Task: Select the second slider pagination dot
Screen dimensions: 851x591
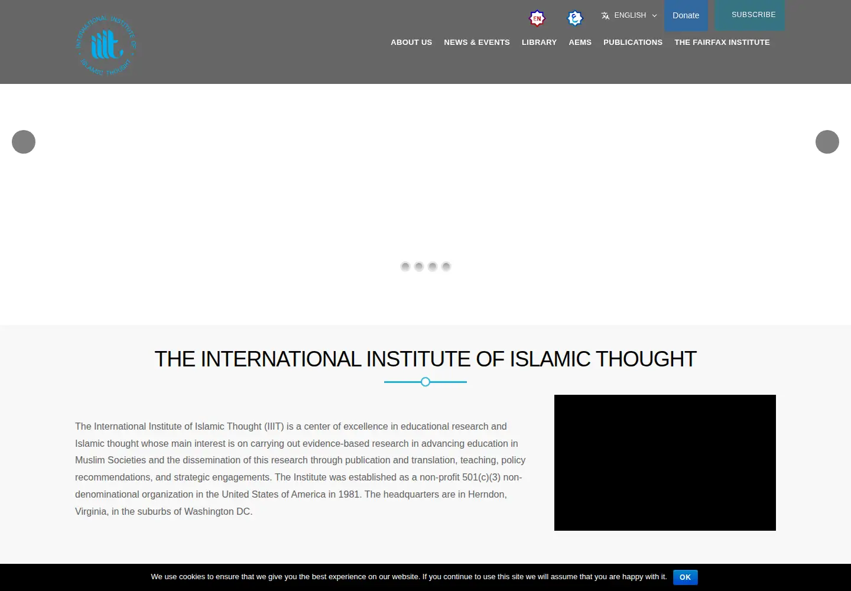Action: pyautogui.click(x=418, y=267)
